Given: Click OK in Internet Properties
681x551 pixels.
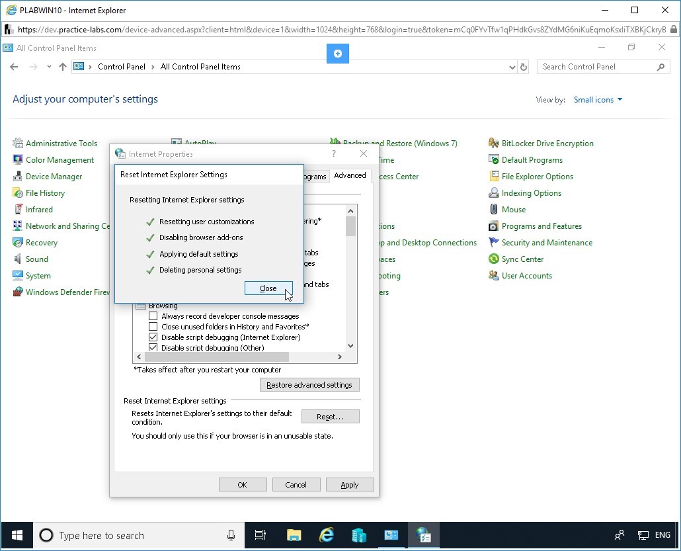Looking at the screenshot, I should pyautogui.click(x=243, y=484).
